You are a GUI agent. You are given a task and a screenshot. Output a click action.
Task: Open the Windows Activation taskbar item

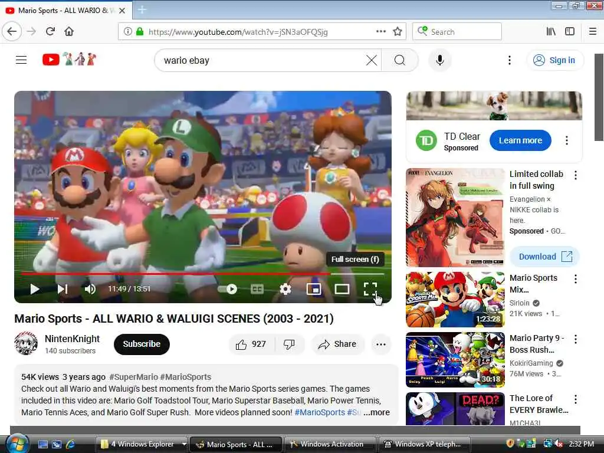coord(330,444)
